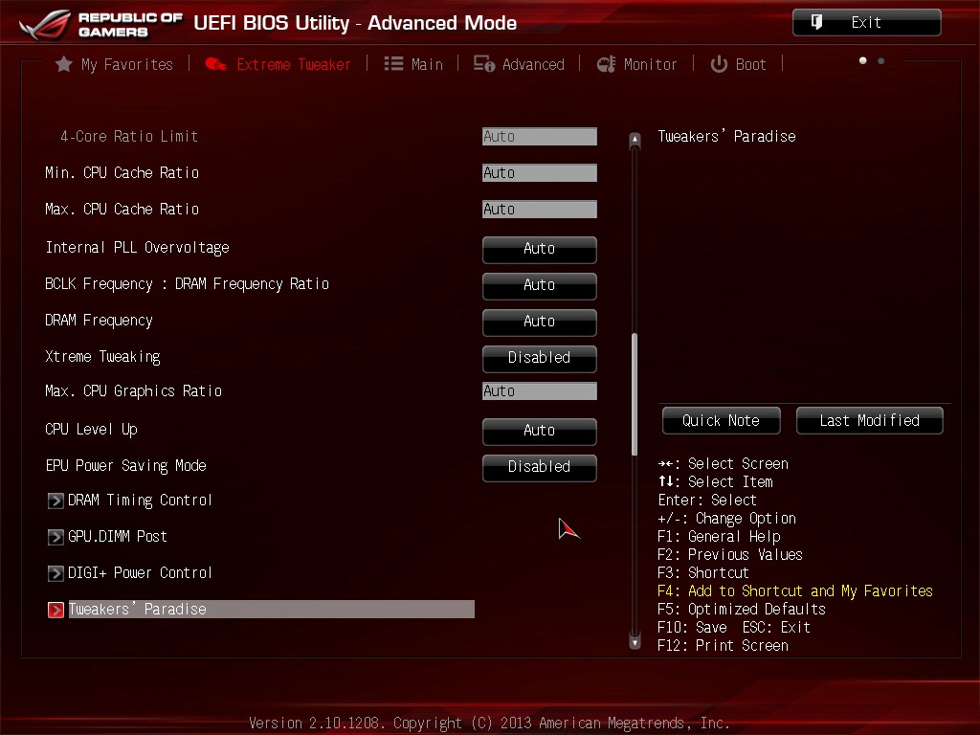
Task: Open the Monitor tab
Action: pyautogui.click(x=636, y=64)
